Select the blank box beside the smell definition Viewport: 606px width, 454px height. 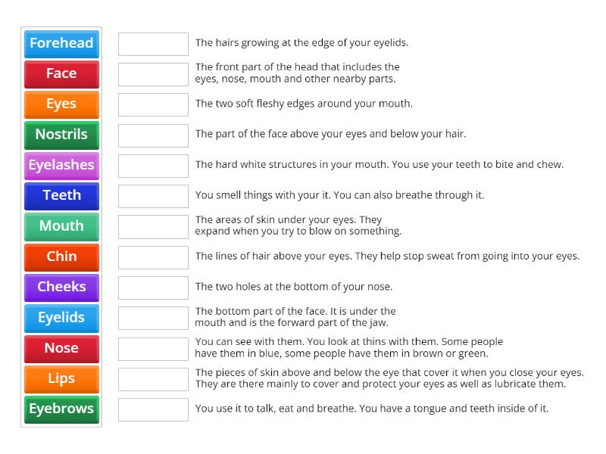point(153,195)
